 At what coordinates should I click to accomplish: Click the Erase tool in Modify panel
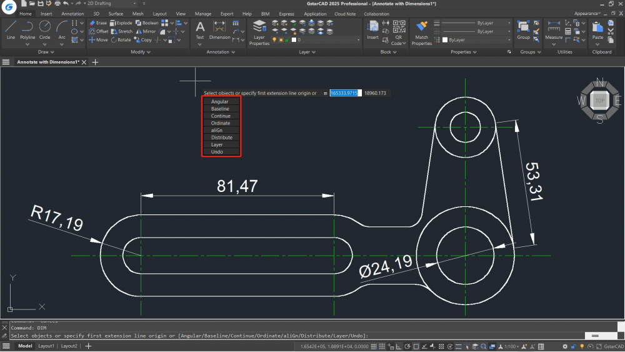[x=97, y=23]
